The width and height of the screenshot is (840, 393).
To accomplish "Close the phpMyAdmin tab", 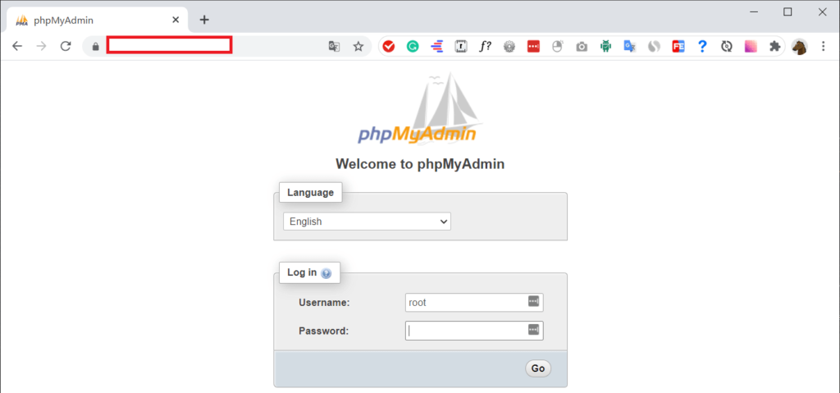I will 176,20.
